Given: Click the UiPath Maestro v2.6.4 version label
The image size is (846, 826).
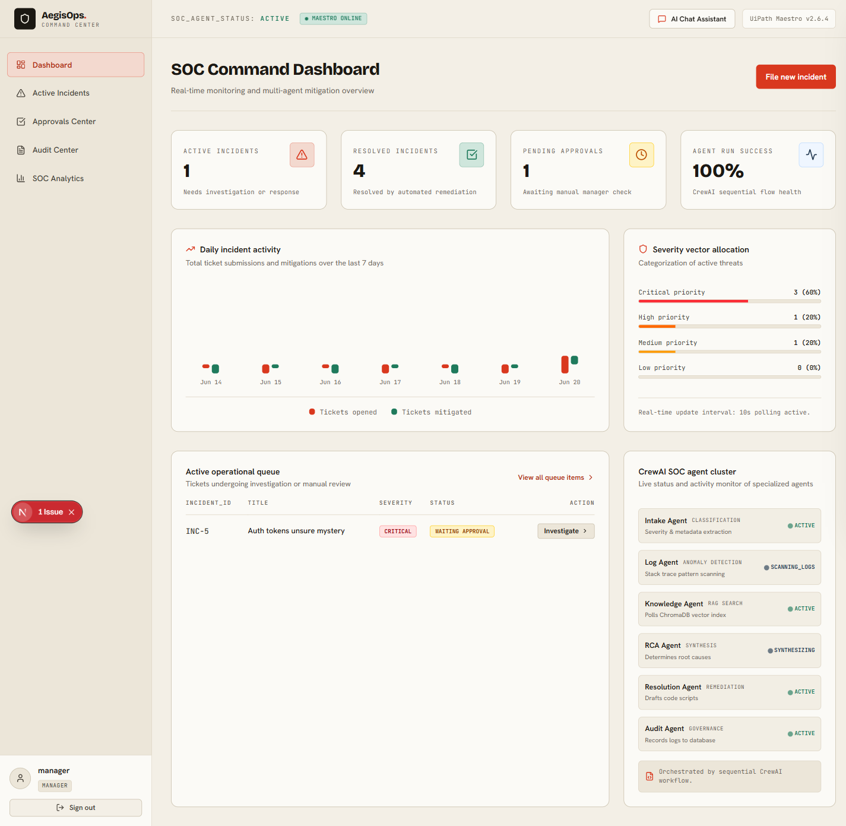Looking at the screenshot, I should click(x=788, y=19).
